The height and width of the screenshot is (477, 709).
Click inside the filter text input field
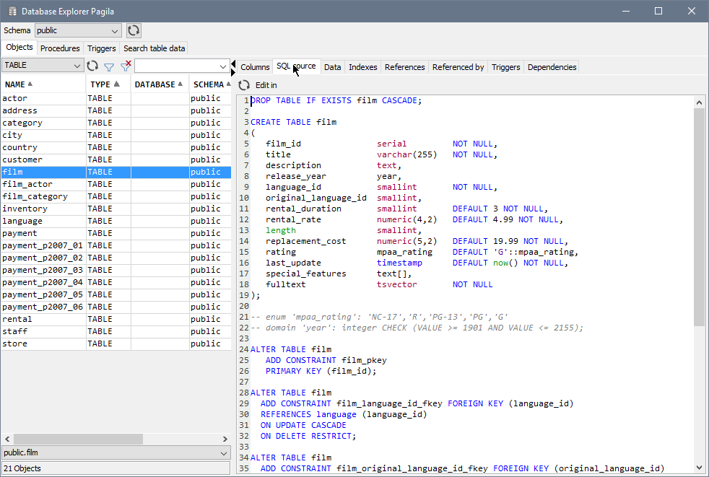point(176,66)
